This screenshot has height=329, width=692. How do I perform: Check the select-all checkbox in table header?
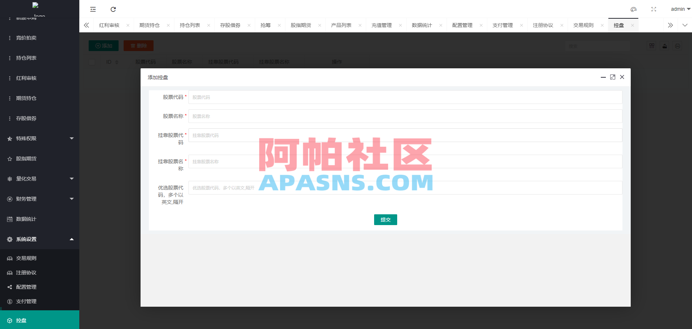(x=92, y=62)
